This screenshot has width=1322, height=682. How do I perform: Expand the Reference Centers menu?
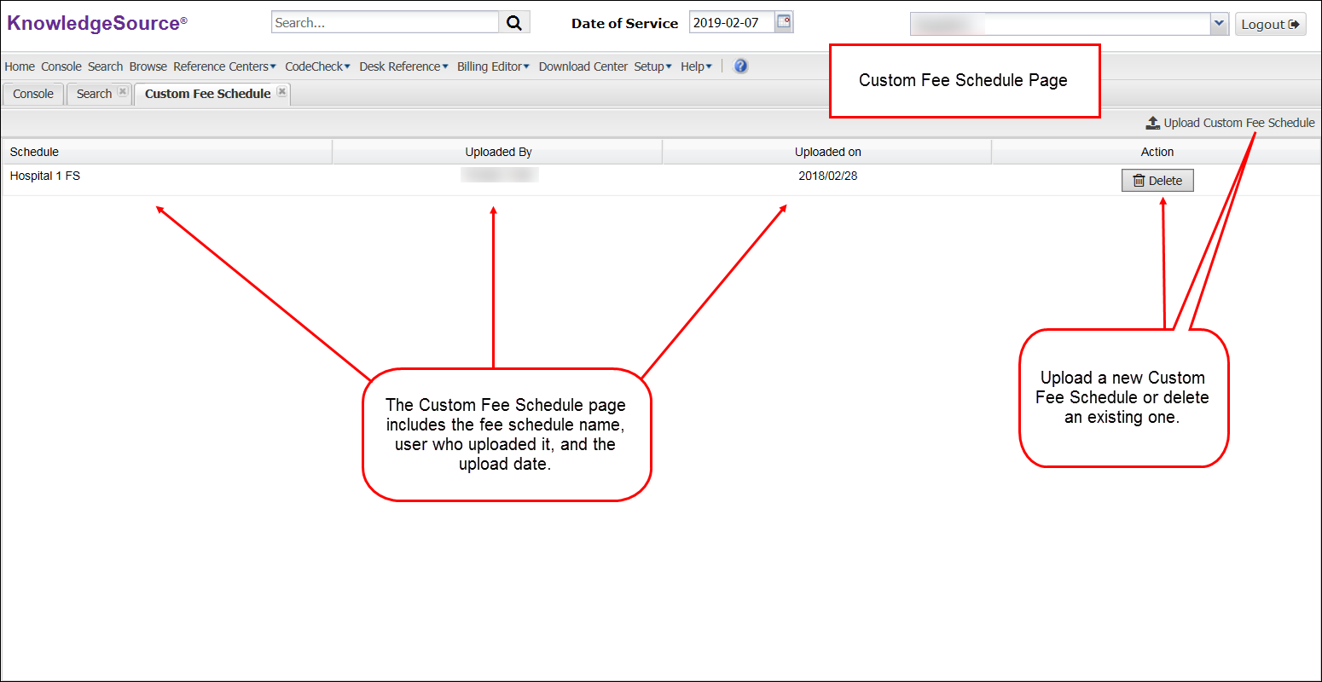(x=224, y=66)
